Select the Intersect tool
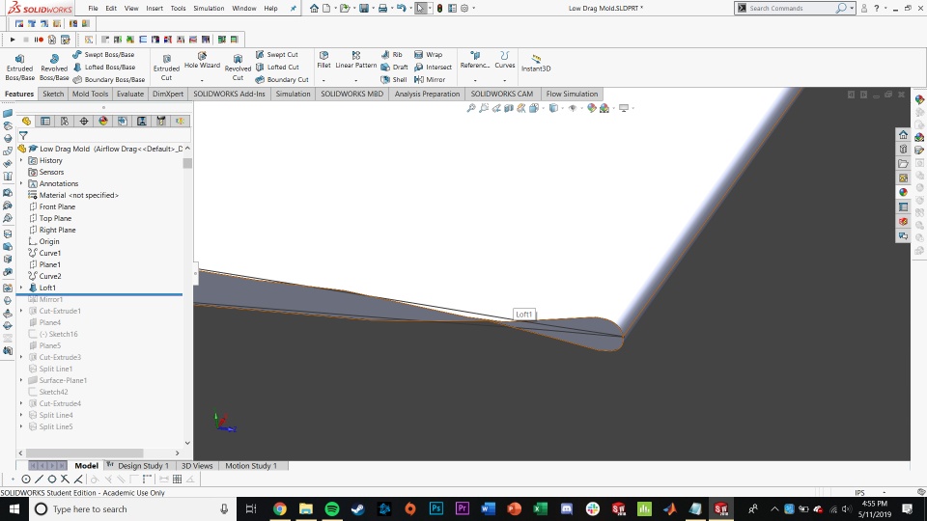 click(433, 67)
